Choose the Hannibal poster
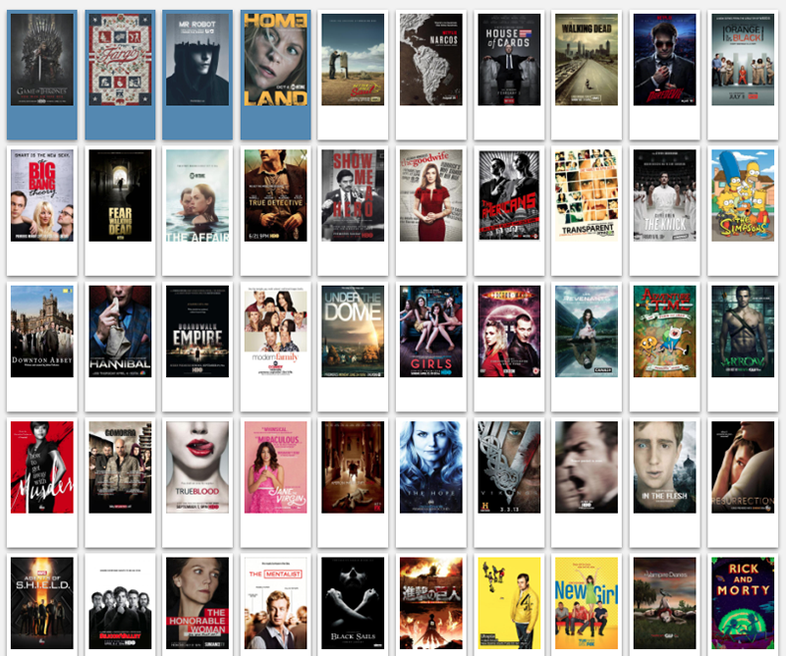 (x=120, y=331)
